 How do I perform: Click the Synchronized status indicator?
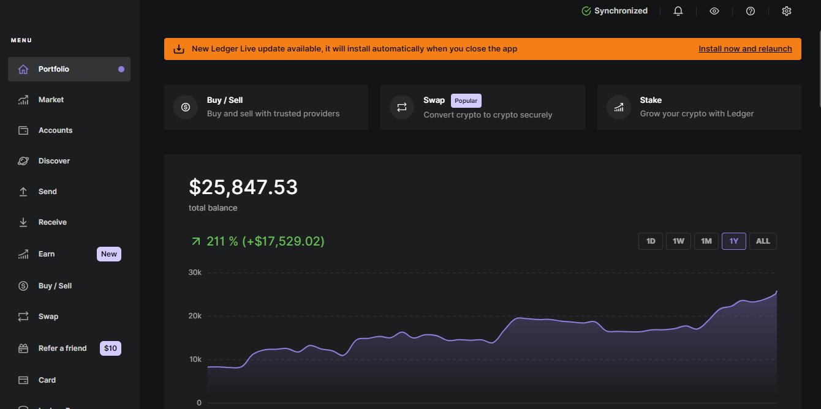coord(615,11)
